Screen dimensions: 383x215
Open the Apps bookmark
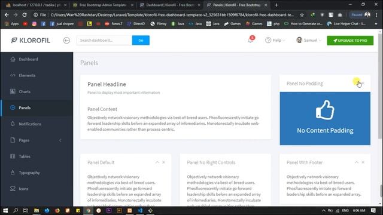point(12,24)
